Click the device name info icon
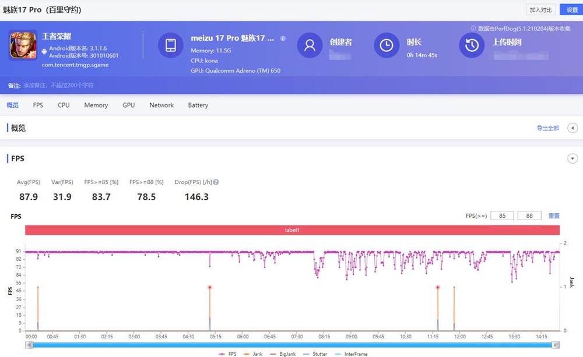 (283, 38)
